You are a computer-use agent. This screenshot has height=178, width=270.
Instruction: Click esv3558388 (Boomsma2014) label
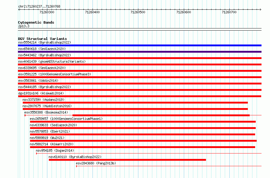click(x=46, y=112)
